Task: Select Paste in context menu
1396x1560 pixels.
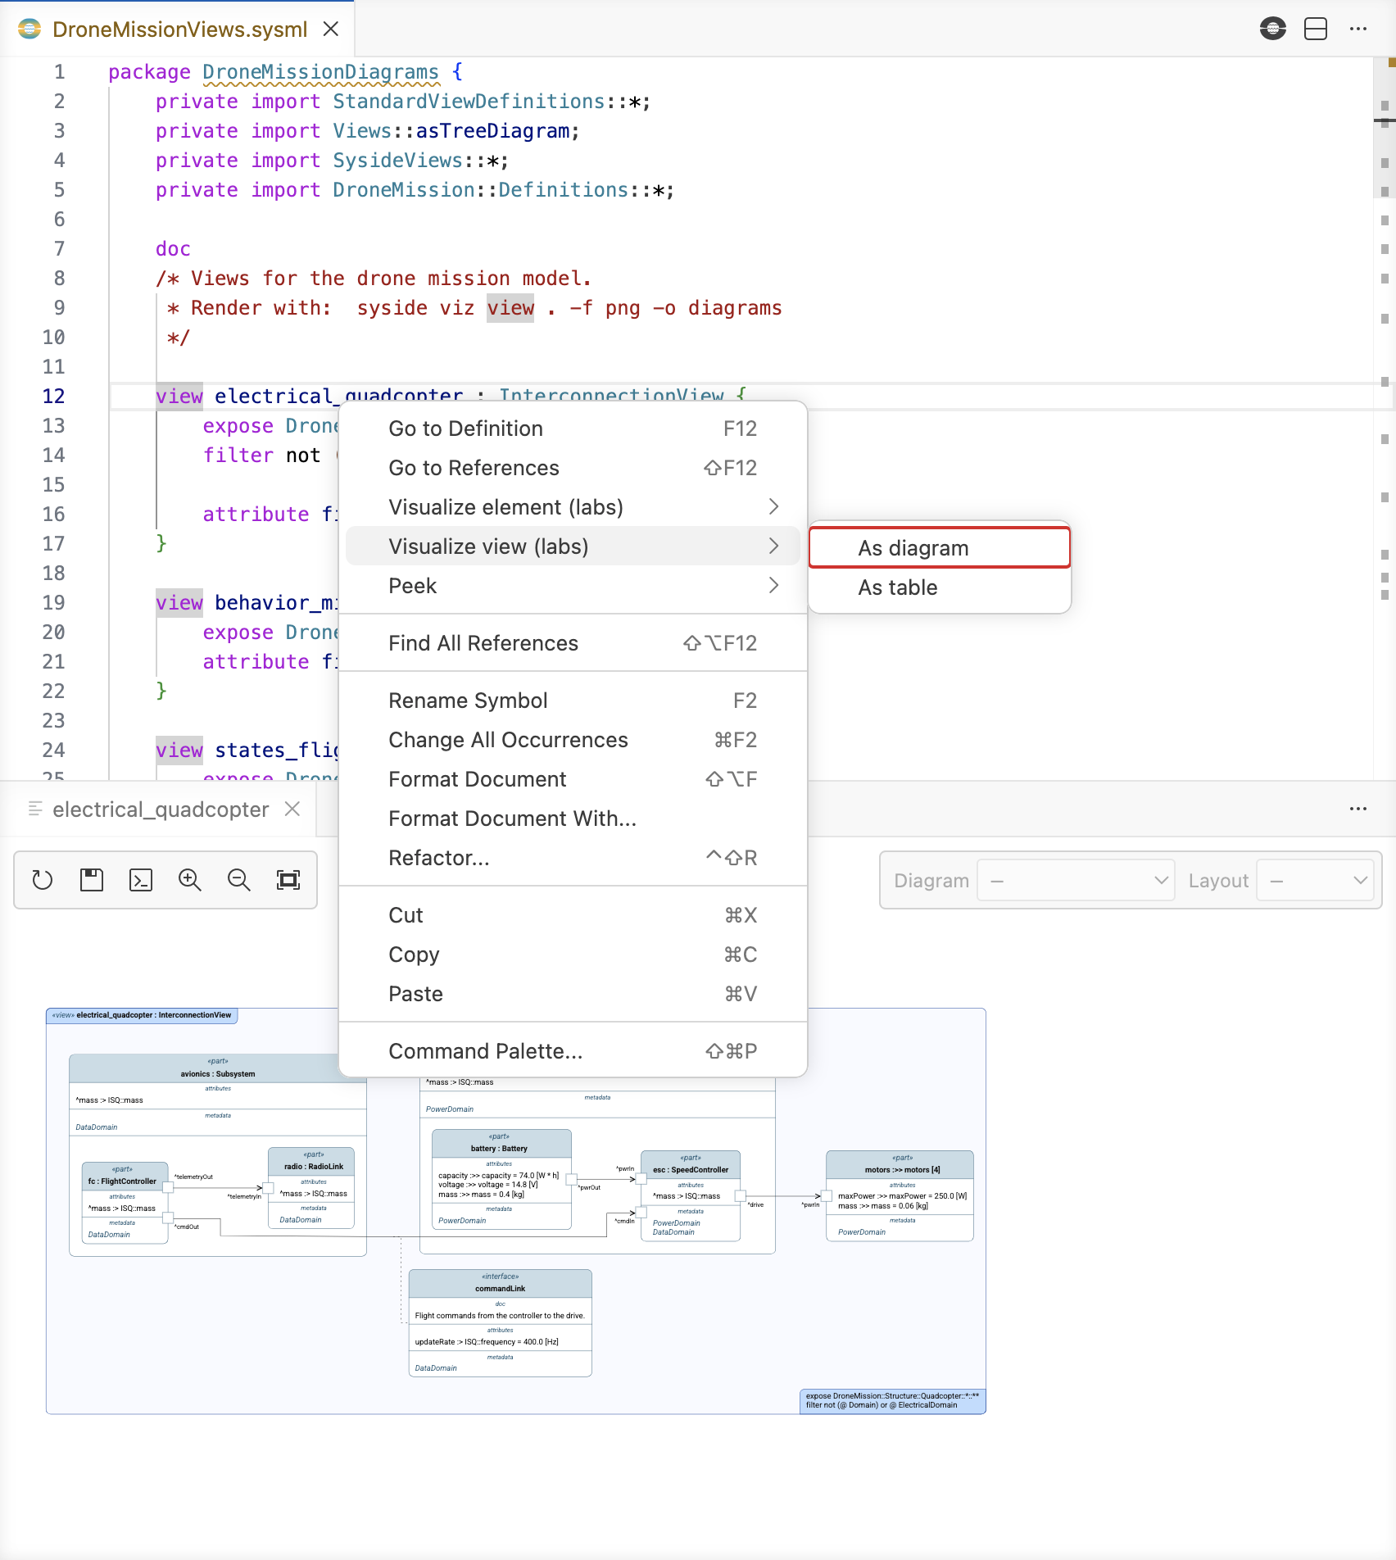Action: point(573,994)
